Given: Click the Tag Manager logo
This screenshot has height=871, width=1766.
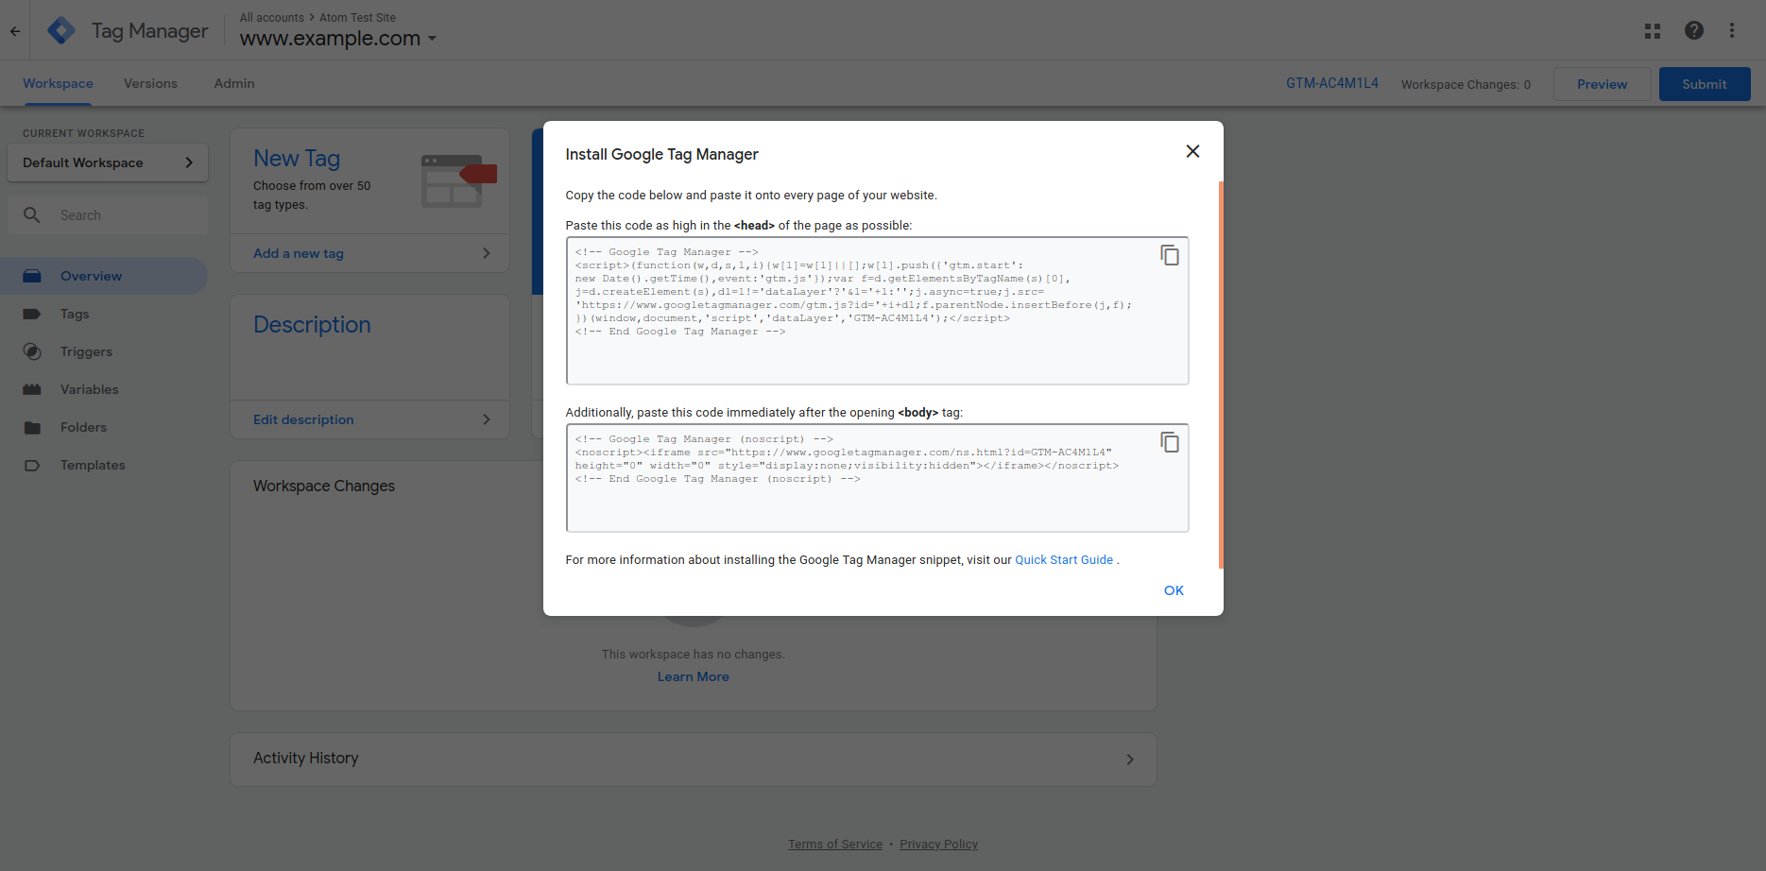Looking at the screenshot, I should (x=61, y=31).
